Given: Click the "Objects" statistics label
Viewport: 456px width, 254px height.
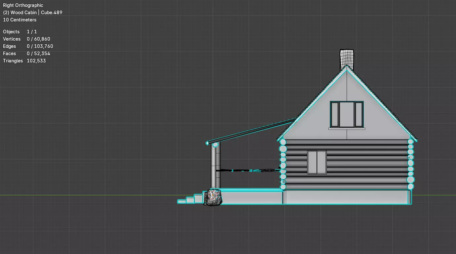Looking at the screenshot, I should 11,32.
